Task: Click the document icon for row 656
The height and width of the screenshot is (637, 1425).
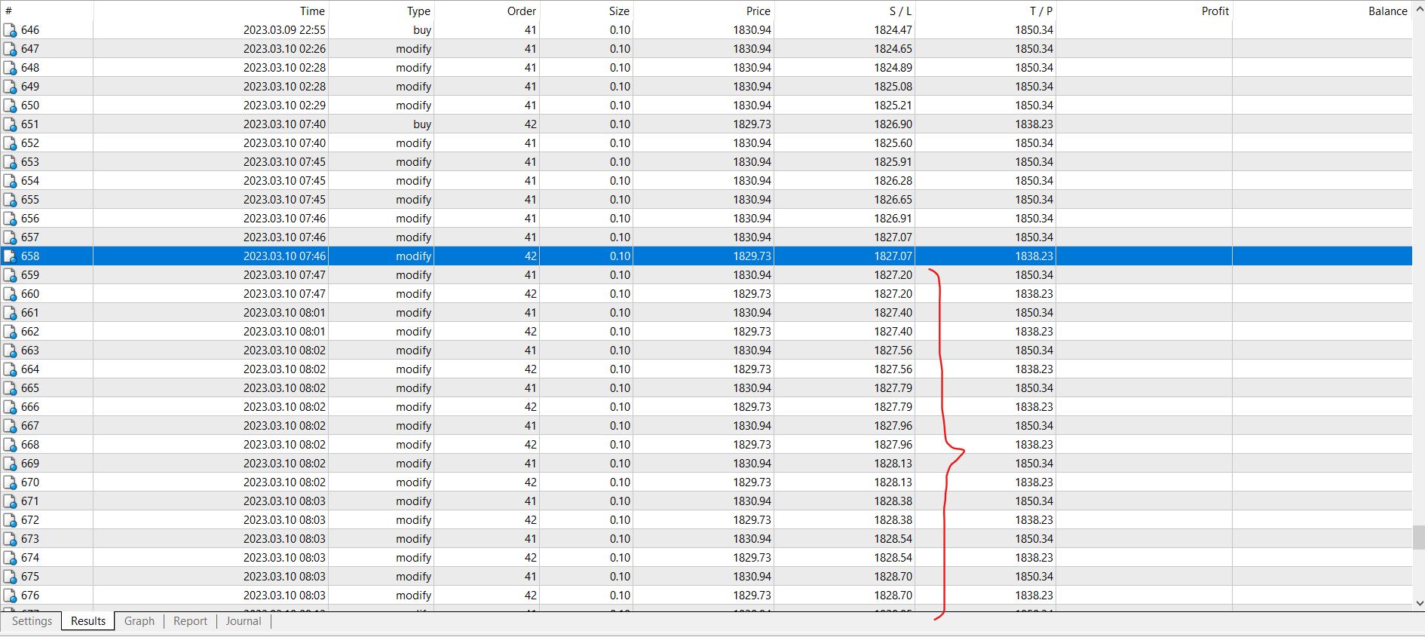Action: 10,219
